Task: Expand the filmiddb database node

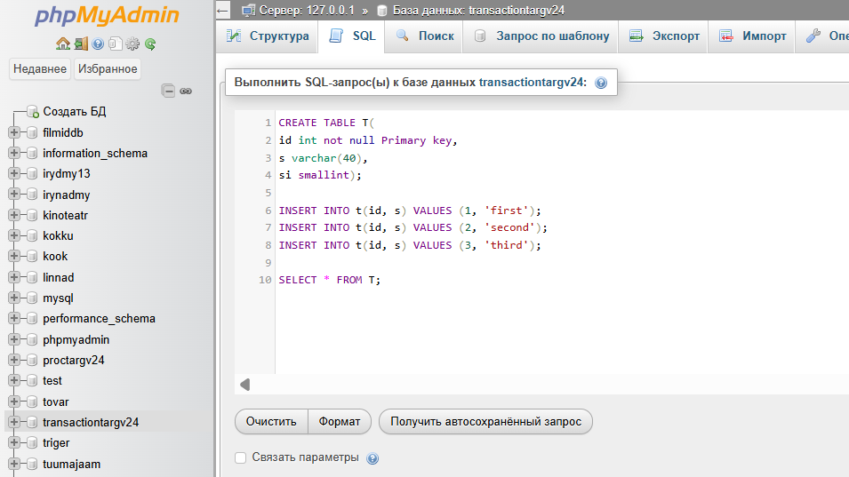Action: pos(14,132)
